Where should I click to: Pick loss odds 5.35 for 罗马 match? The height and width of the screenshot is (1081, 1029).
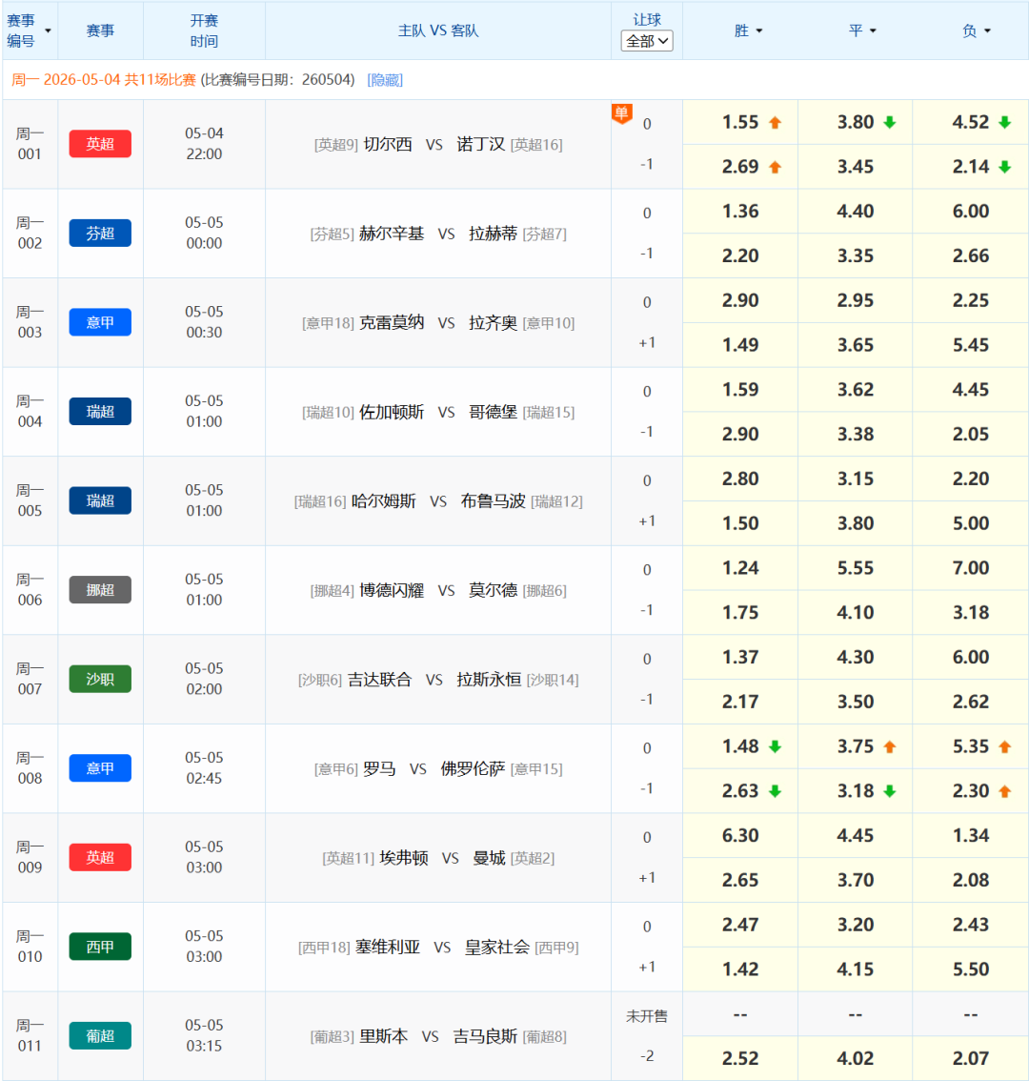(x=971, y=746)
